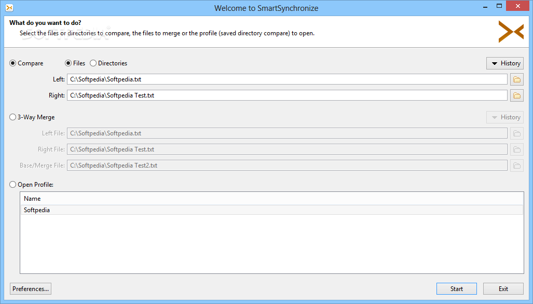Viewport: 533px width, 304px height.
Task: Click into the Left file path field
Action: point(287,79)
